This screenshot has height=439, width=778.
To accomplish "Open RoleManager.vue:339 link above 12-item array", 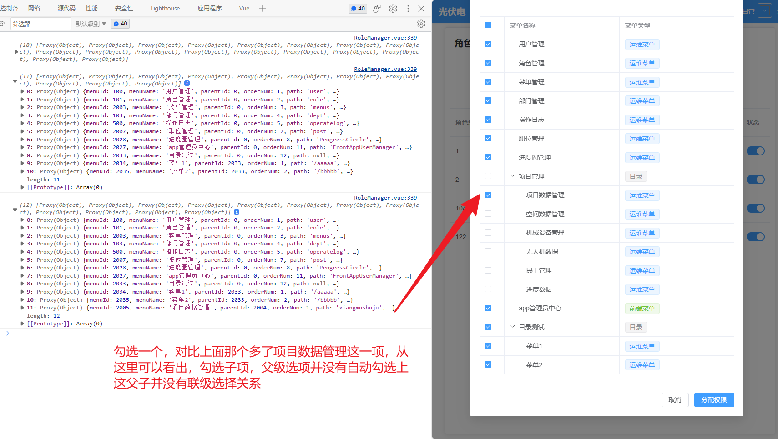I will pyautogui.click(x=385, y=198).
